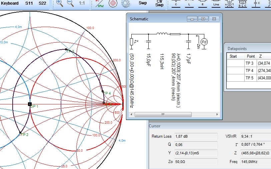Viewport: 271px width, 169px height.
Task: Select S22 in the toolbar
Action: pyautogui.click(x=42, y=3)
